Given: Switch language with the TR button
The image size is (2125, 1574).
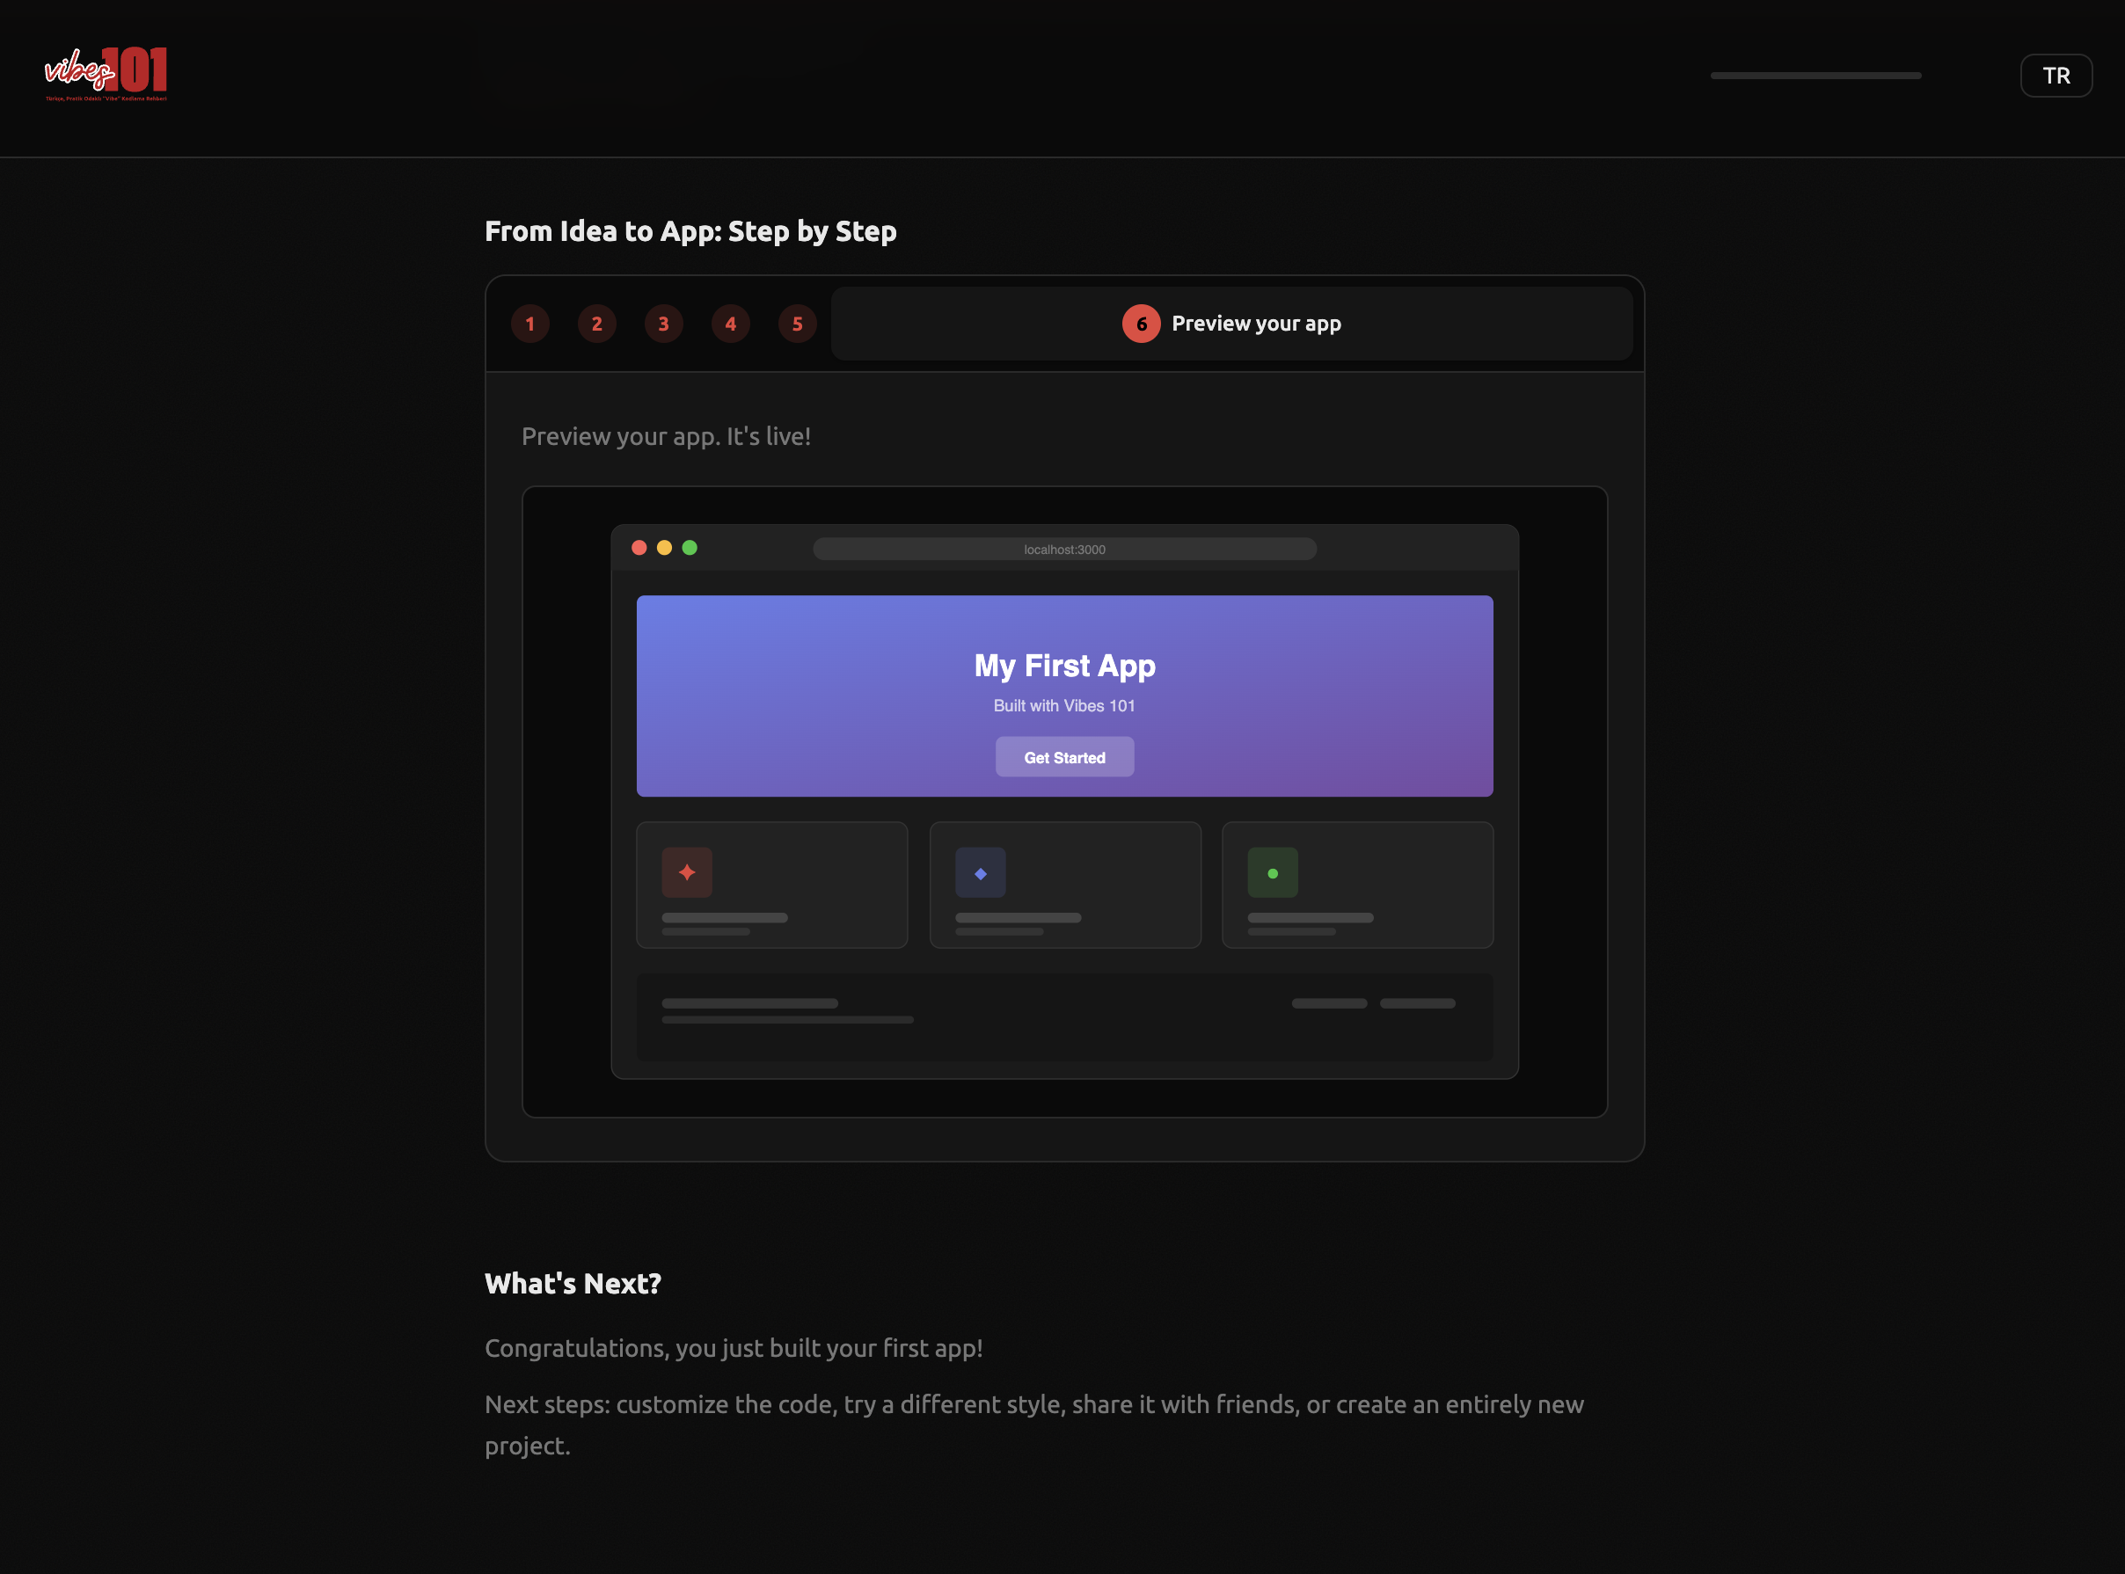Looking at the screenshot, I should pyautogui.click(x=2056, y=76).
